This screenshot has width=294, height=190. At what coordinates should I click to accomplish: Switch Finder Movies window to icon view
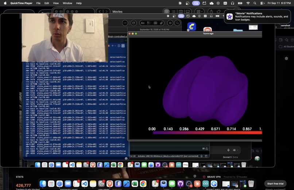(x=166, y=11)
